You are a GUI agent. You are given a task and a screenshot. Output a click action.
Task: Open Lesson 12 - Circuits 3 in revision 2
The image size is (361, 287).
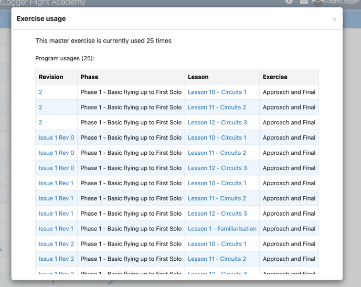[217, 122]
